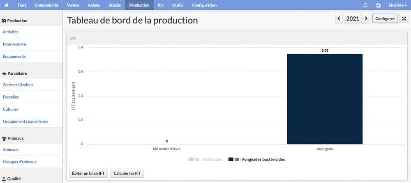Collapse the Production sidebar section header
Screen dimensions: 411x183
[31, 21]
